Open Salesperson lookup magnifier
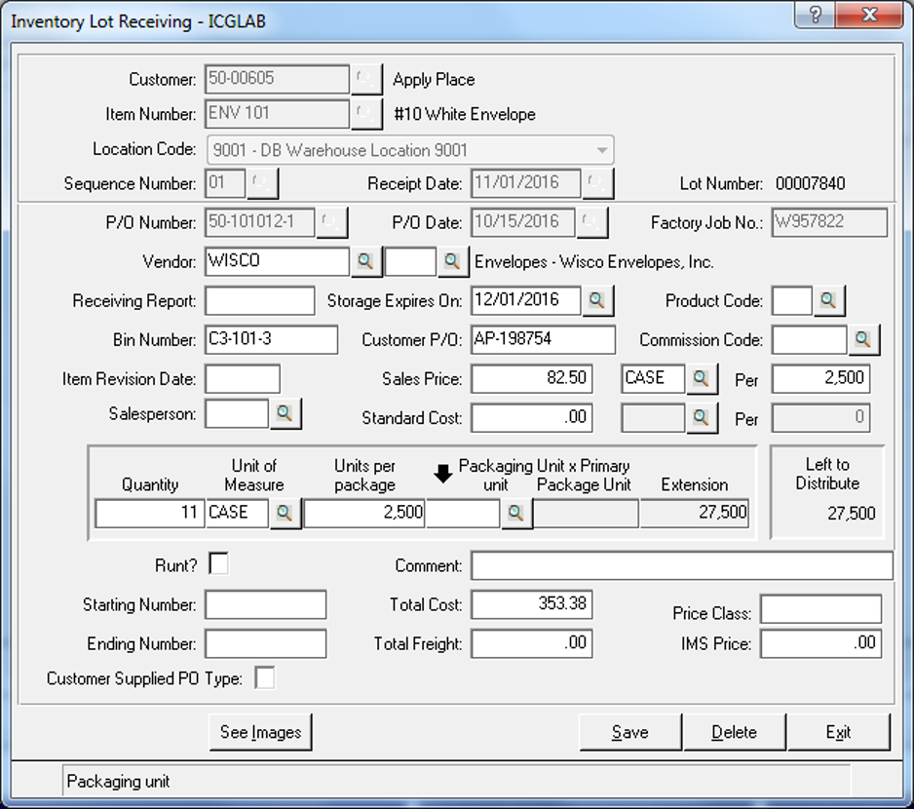This screenshot has height=809, width=914. pyautogui.click(x=286, y=413)
